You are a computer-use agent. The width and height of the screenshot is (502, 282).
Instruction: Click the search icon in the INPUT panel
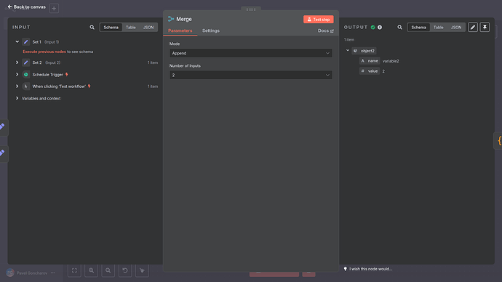92,28
